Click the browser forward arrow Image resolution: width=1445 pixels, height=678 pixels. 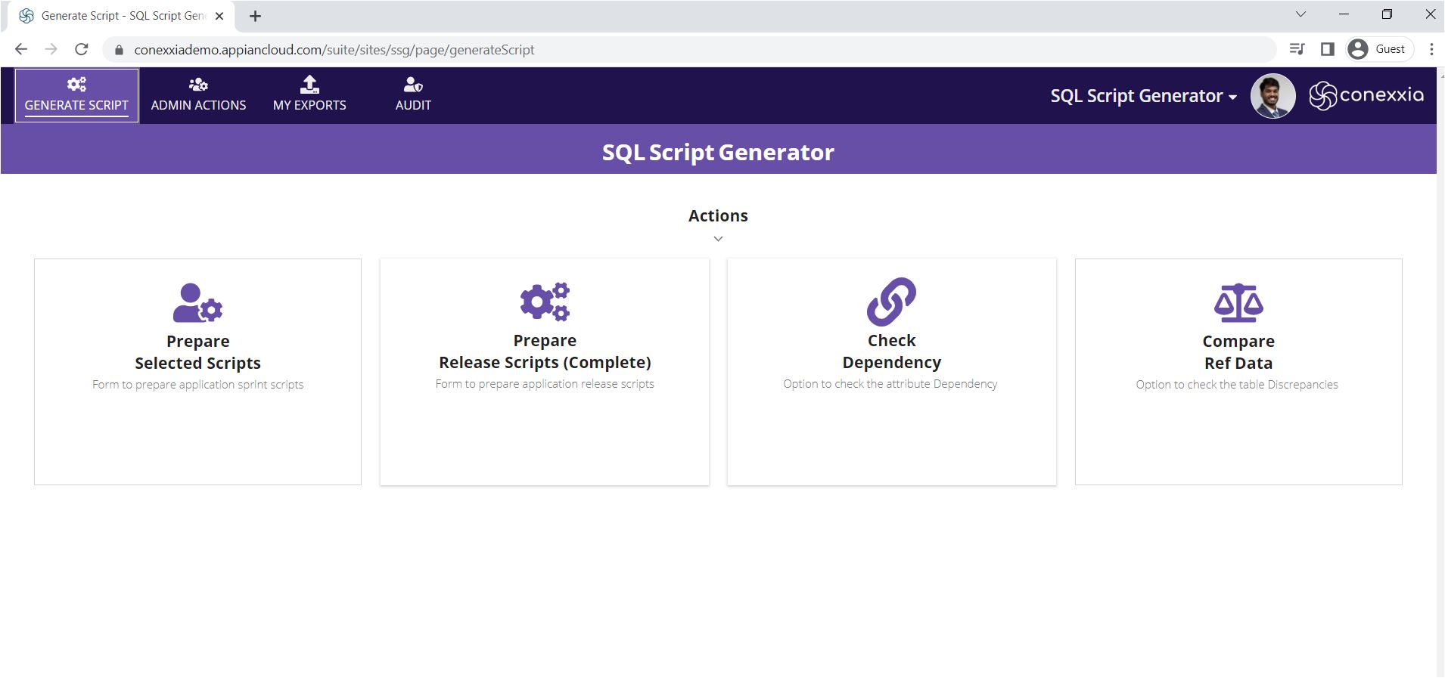click(x=51, y=49)
